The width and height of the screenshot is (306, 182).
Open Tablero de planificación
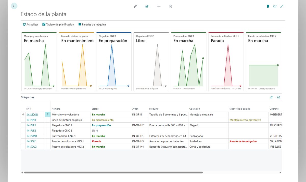58,24
